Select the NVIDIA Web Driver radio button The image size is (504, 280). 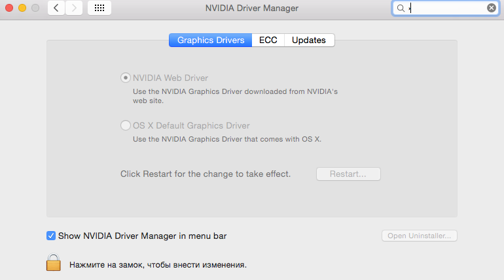tap(126, 78)
